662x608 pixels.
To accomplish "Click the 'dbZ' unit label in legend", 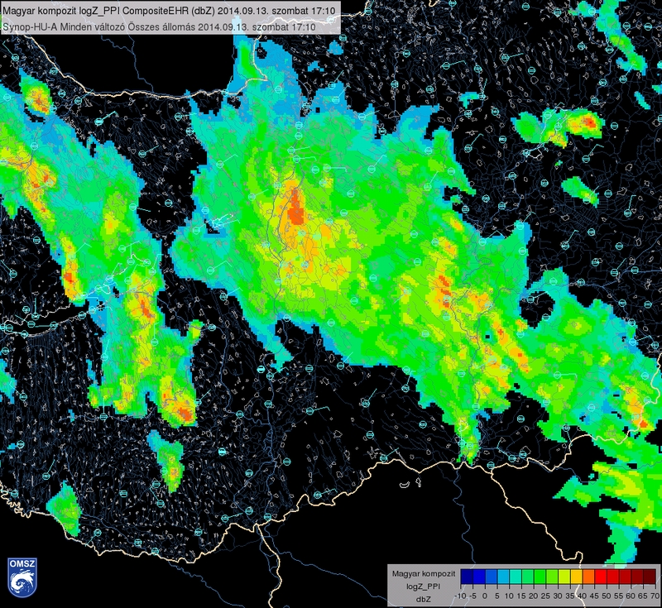I will click(x=424, y=599).
